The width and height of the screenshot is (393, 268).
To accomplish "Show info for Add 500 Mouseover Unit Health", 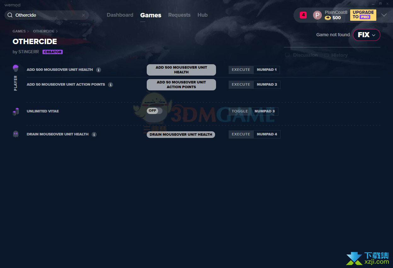I will point(99,70).
